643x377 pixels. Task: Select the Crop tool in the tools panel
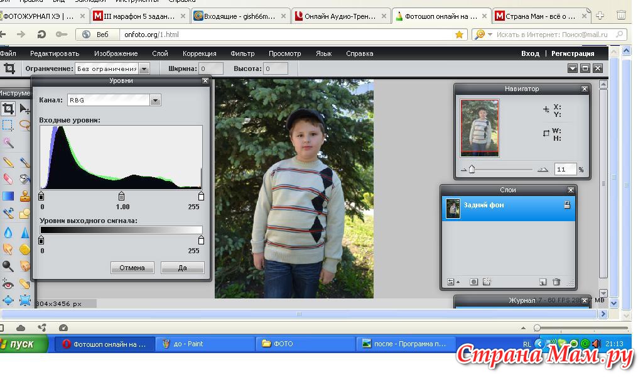8,109
